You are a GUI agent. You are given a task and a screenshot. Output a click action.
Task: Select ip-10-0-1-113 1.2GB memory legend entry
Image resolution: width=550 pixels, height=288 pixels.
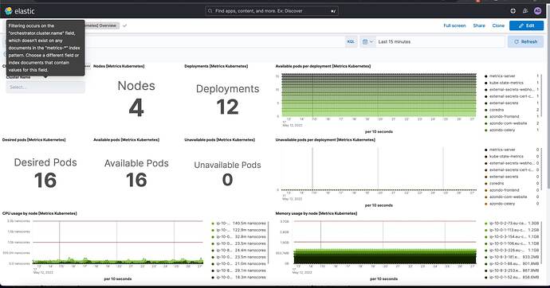pyautogui.click(x=514, y=230)
